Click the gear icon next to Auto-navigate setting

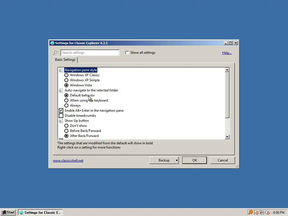click(61, 90)
